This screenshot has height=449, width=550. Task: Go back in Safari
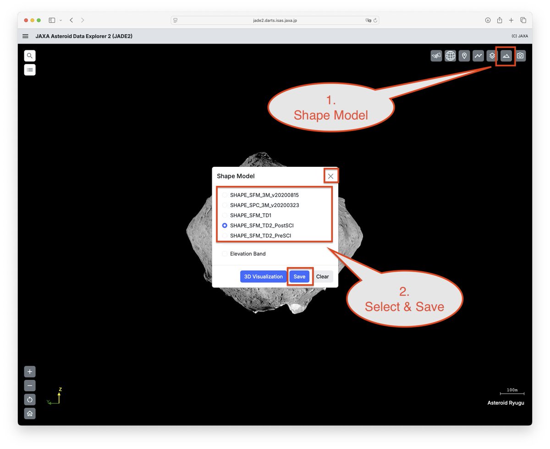pyautogui.click(x=71, y=20)
